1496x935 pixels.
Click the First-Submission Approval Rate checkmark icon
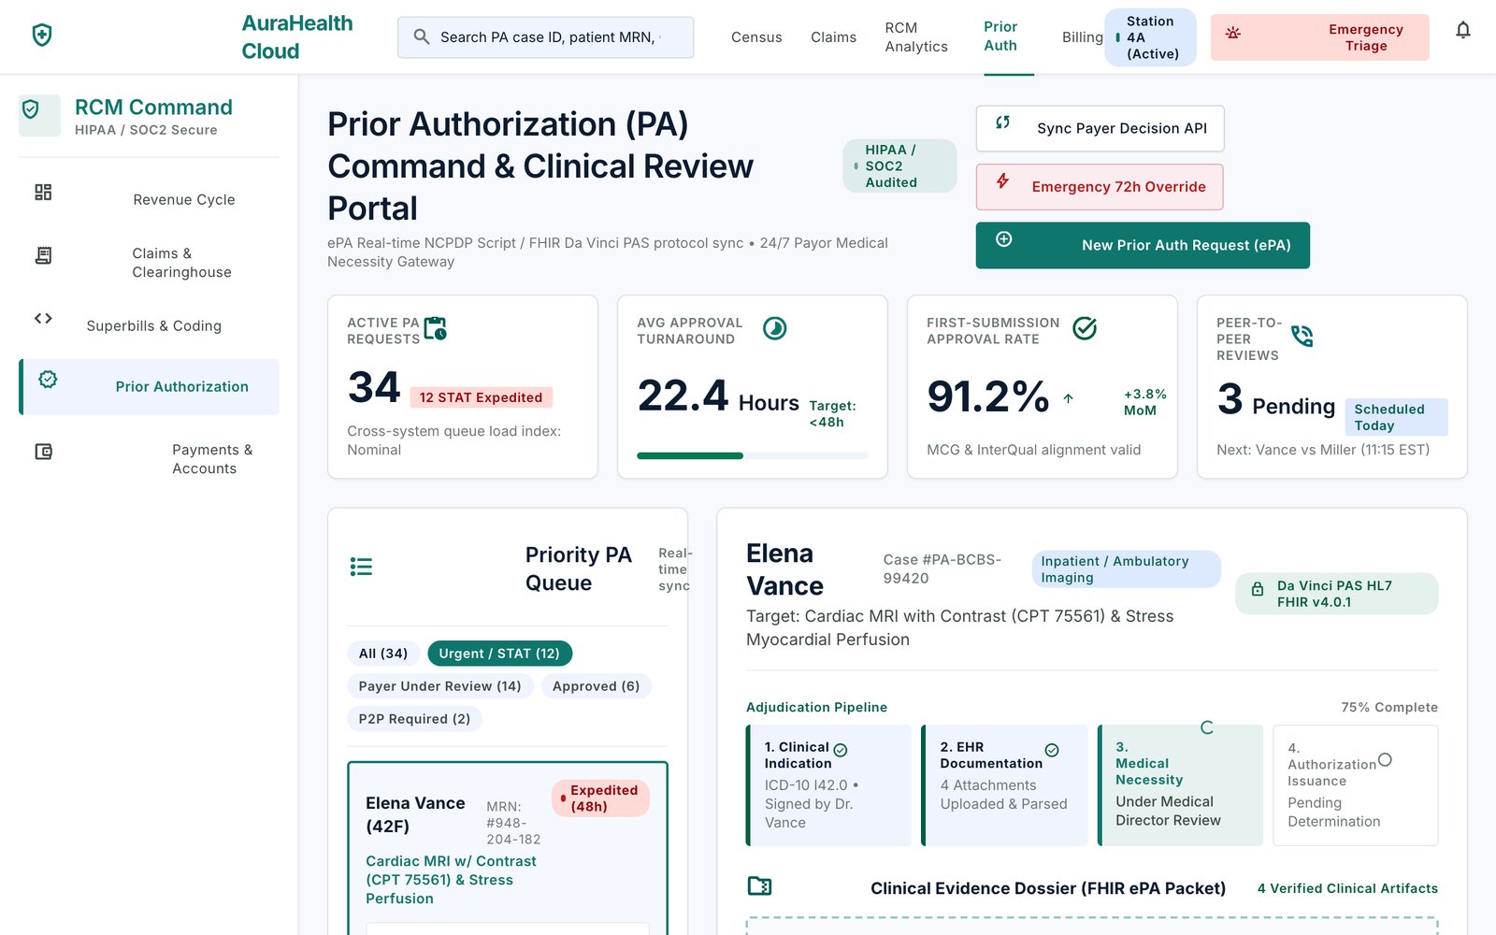pyautogui.click(x=1085, y=328)
